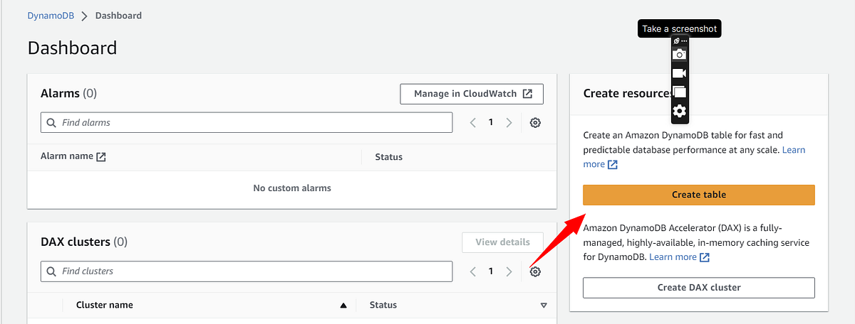
Task: Sort DAX clusters by Status arrow
Action: [544, 306]
